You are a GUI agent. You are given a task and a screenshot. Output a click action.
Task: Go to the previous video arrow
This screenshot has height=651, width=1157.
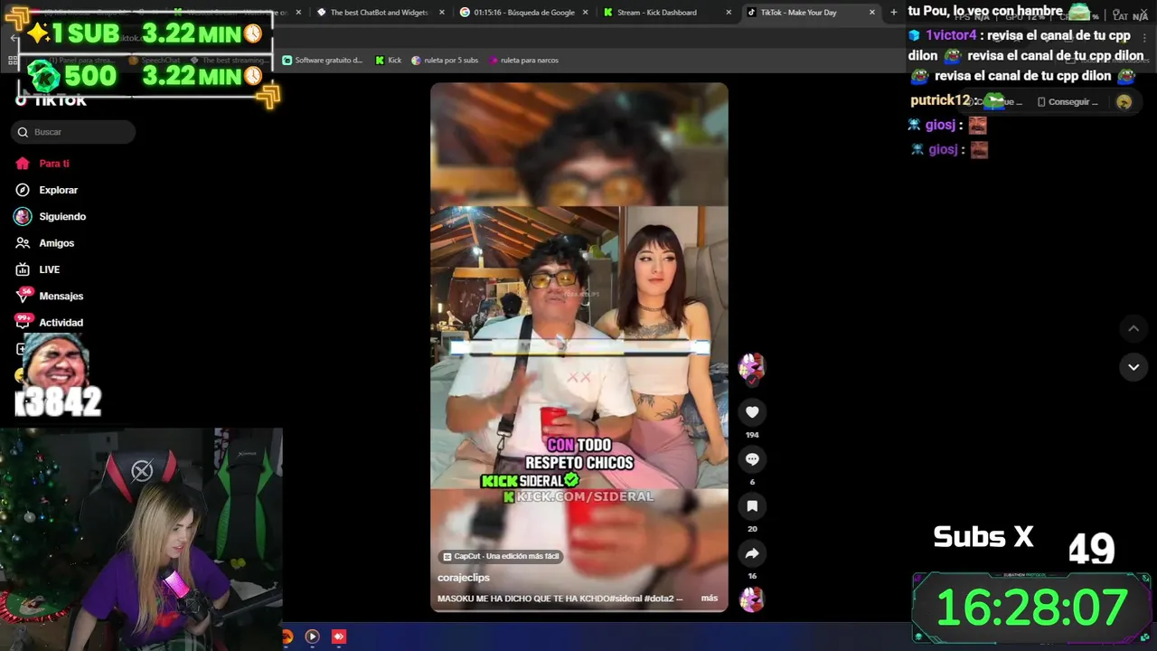coord(1133,328)
